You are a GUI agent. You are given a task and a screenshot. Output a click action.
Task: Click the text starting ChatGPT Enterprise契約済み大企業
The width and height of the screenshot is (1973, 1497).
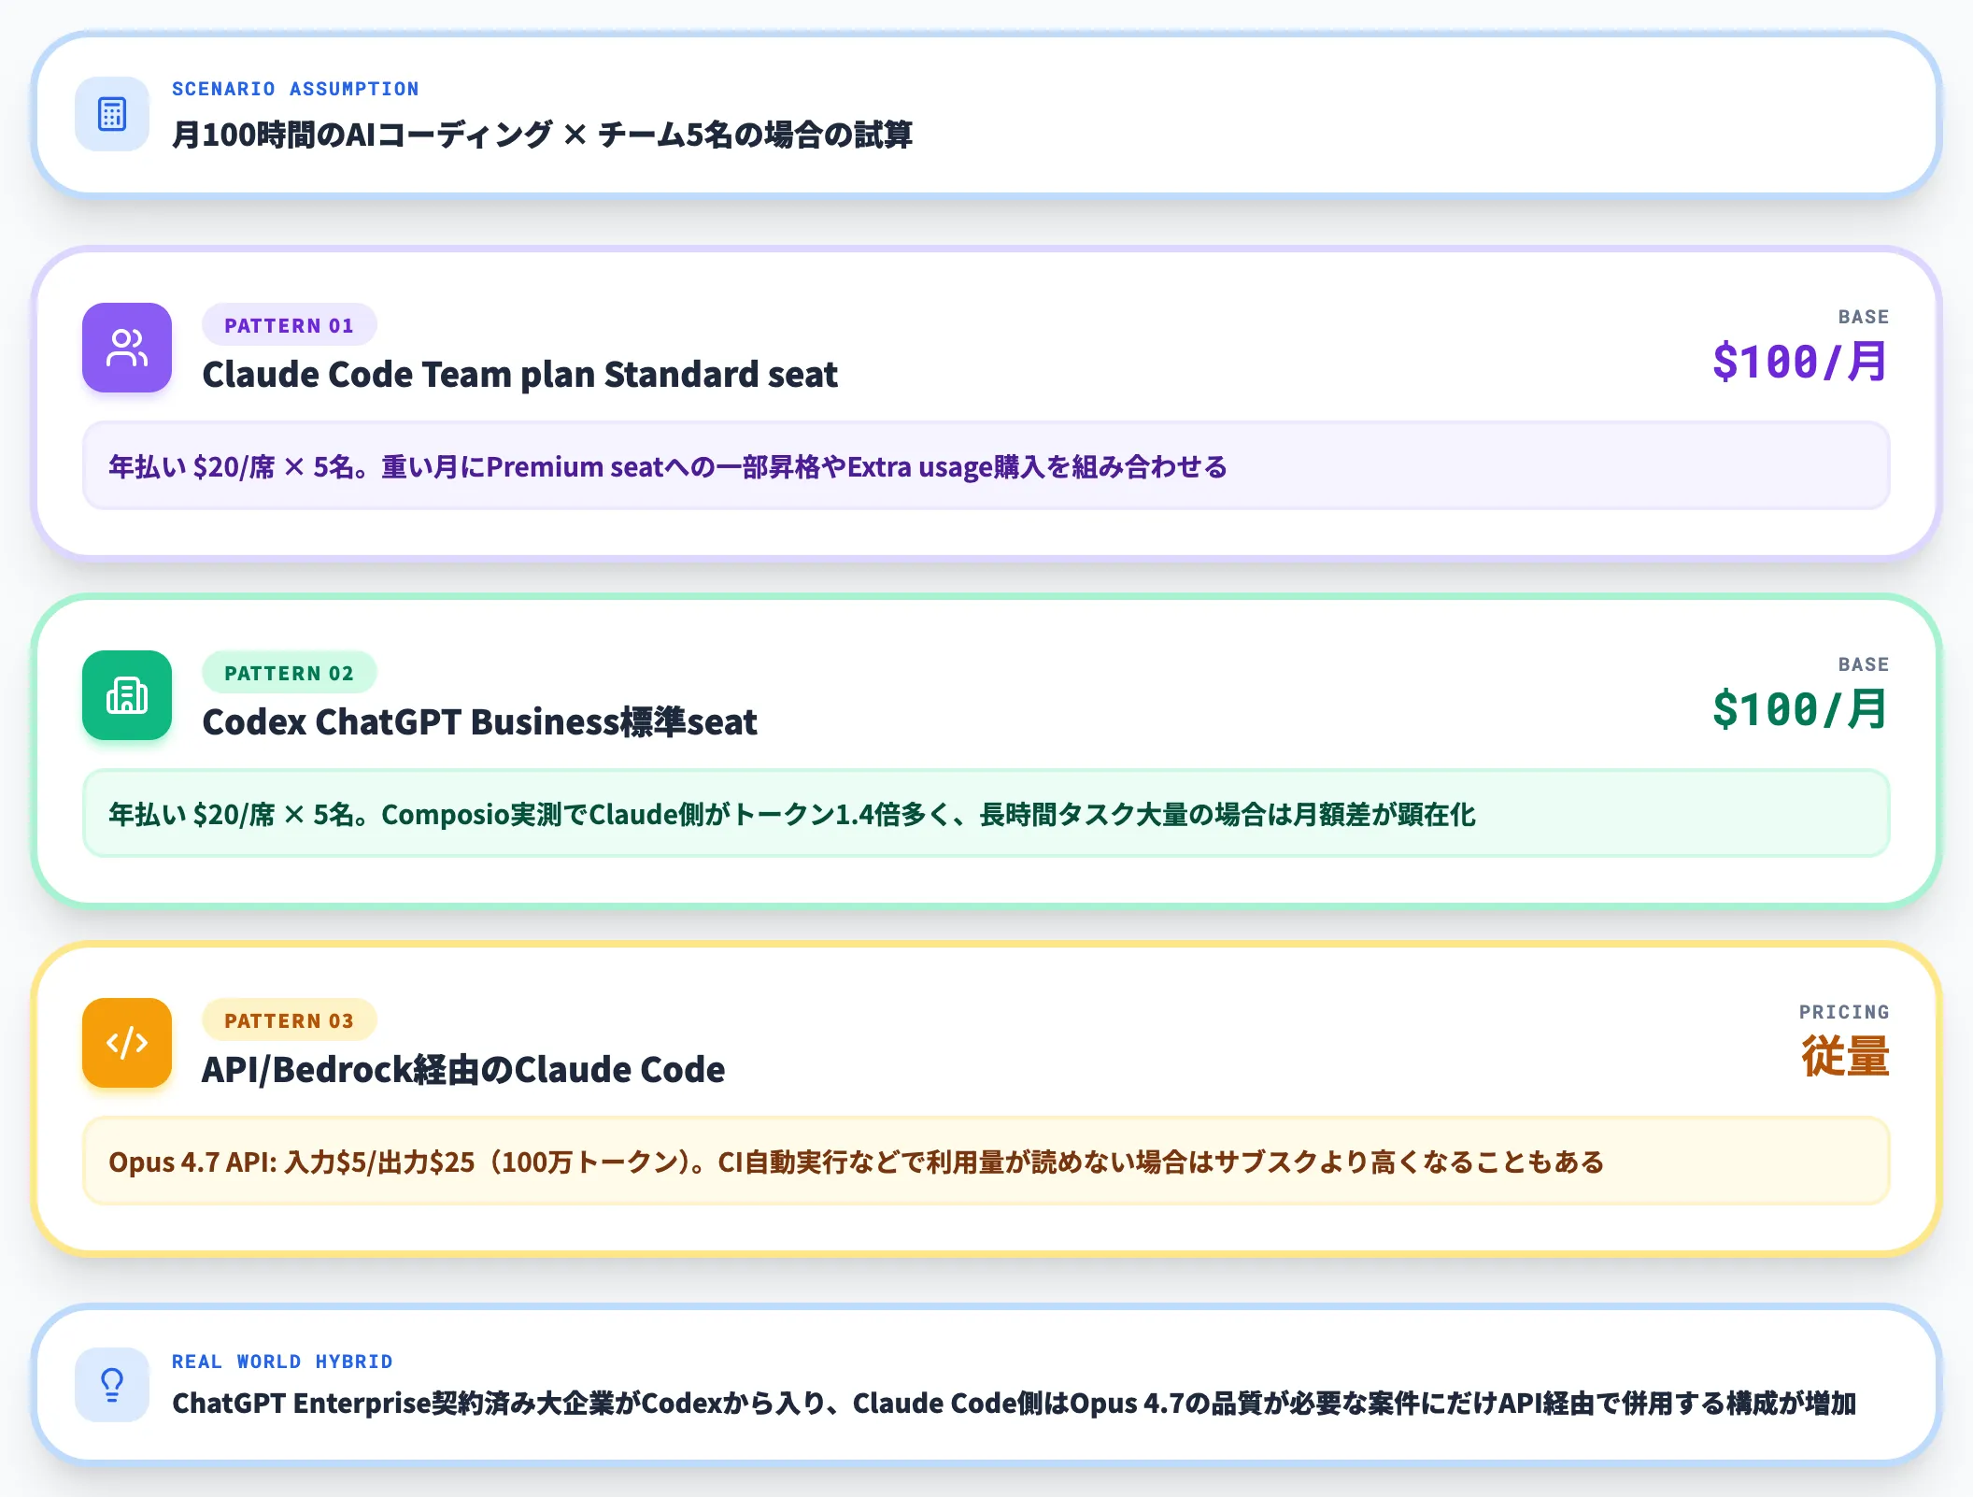pos(1014,1404)
